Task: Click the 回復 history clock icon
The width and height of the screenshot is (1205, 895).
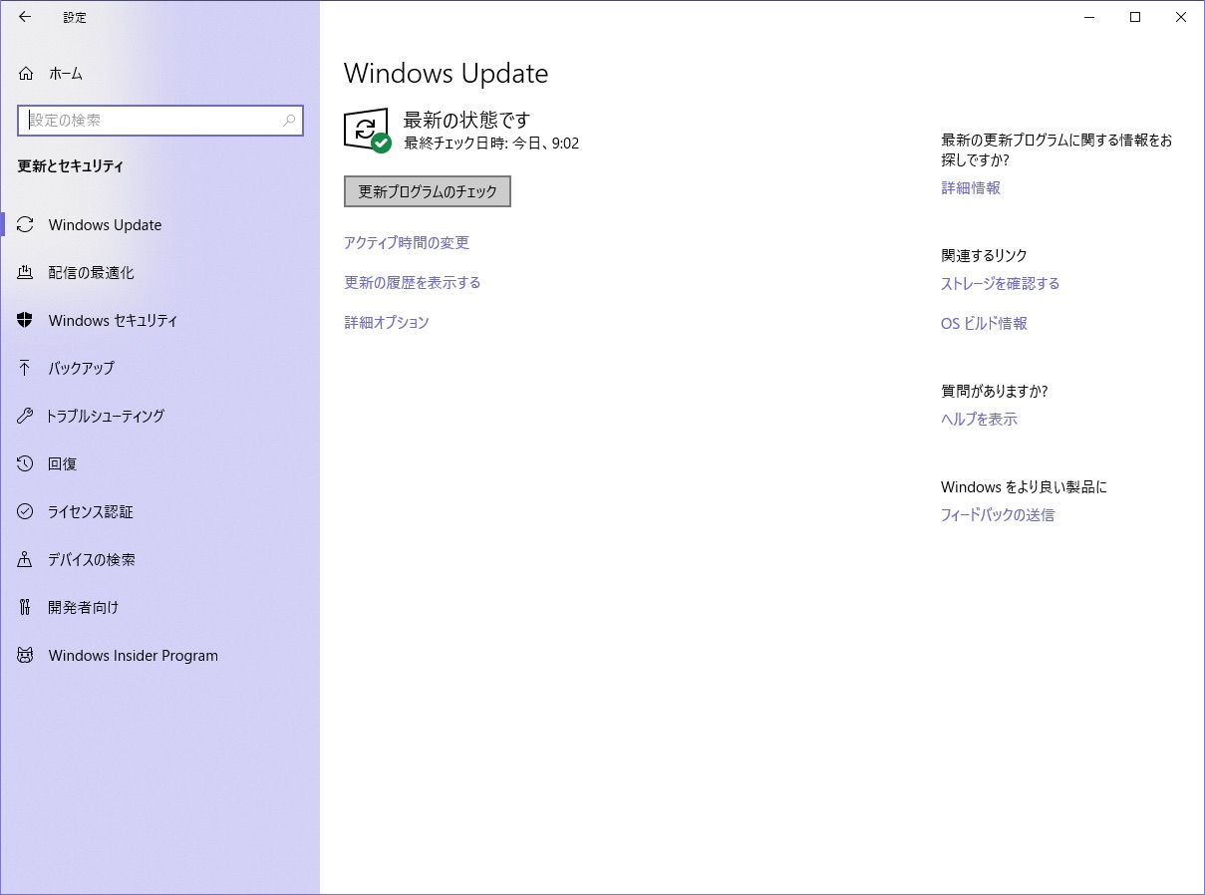Action: [x=26, y=464]
